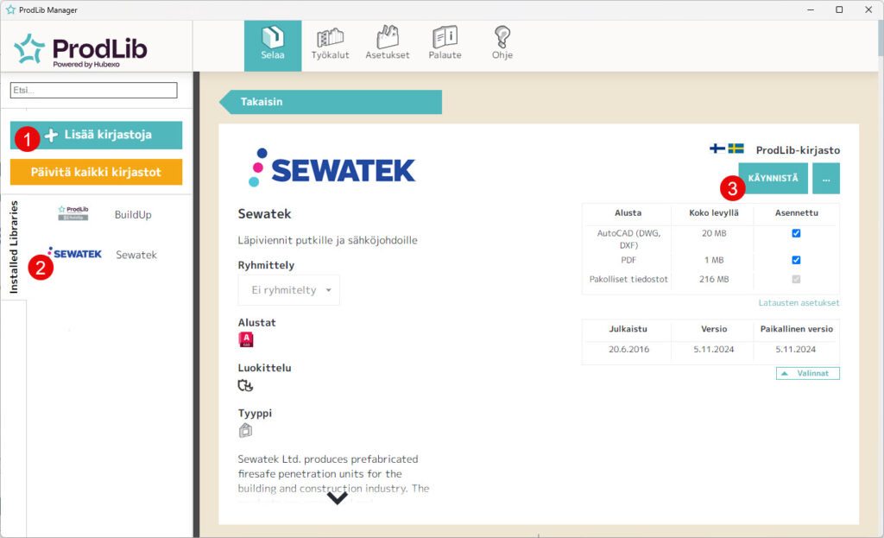Click the 216 MB size cell

714,279
